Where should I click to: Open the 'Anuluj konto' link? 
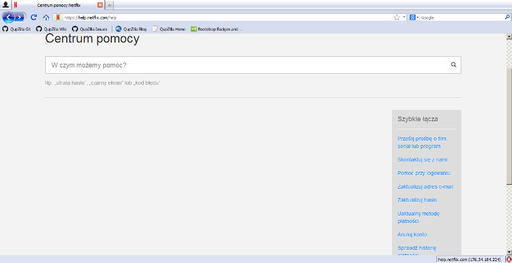(x=411, y=234)
